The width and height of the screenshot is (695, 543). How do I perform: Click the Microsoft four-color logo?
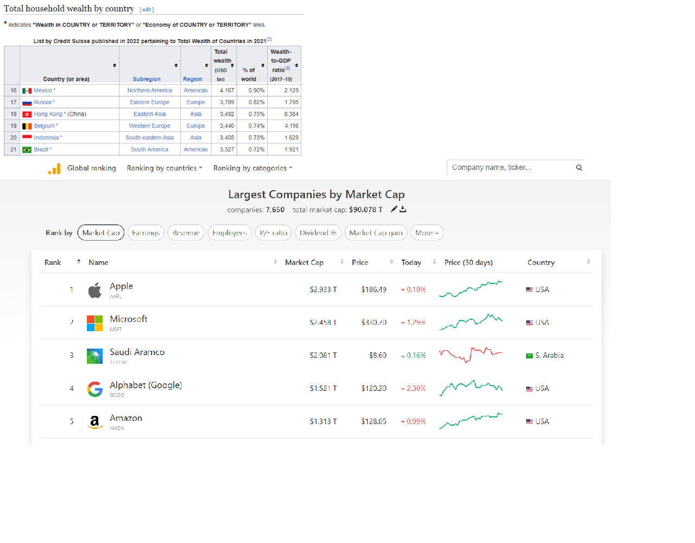click(94, 323)
